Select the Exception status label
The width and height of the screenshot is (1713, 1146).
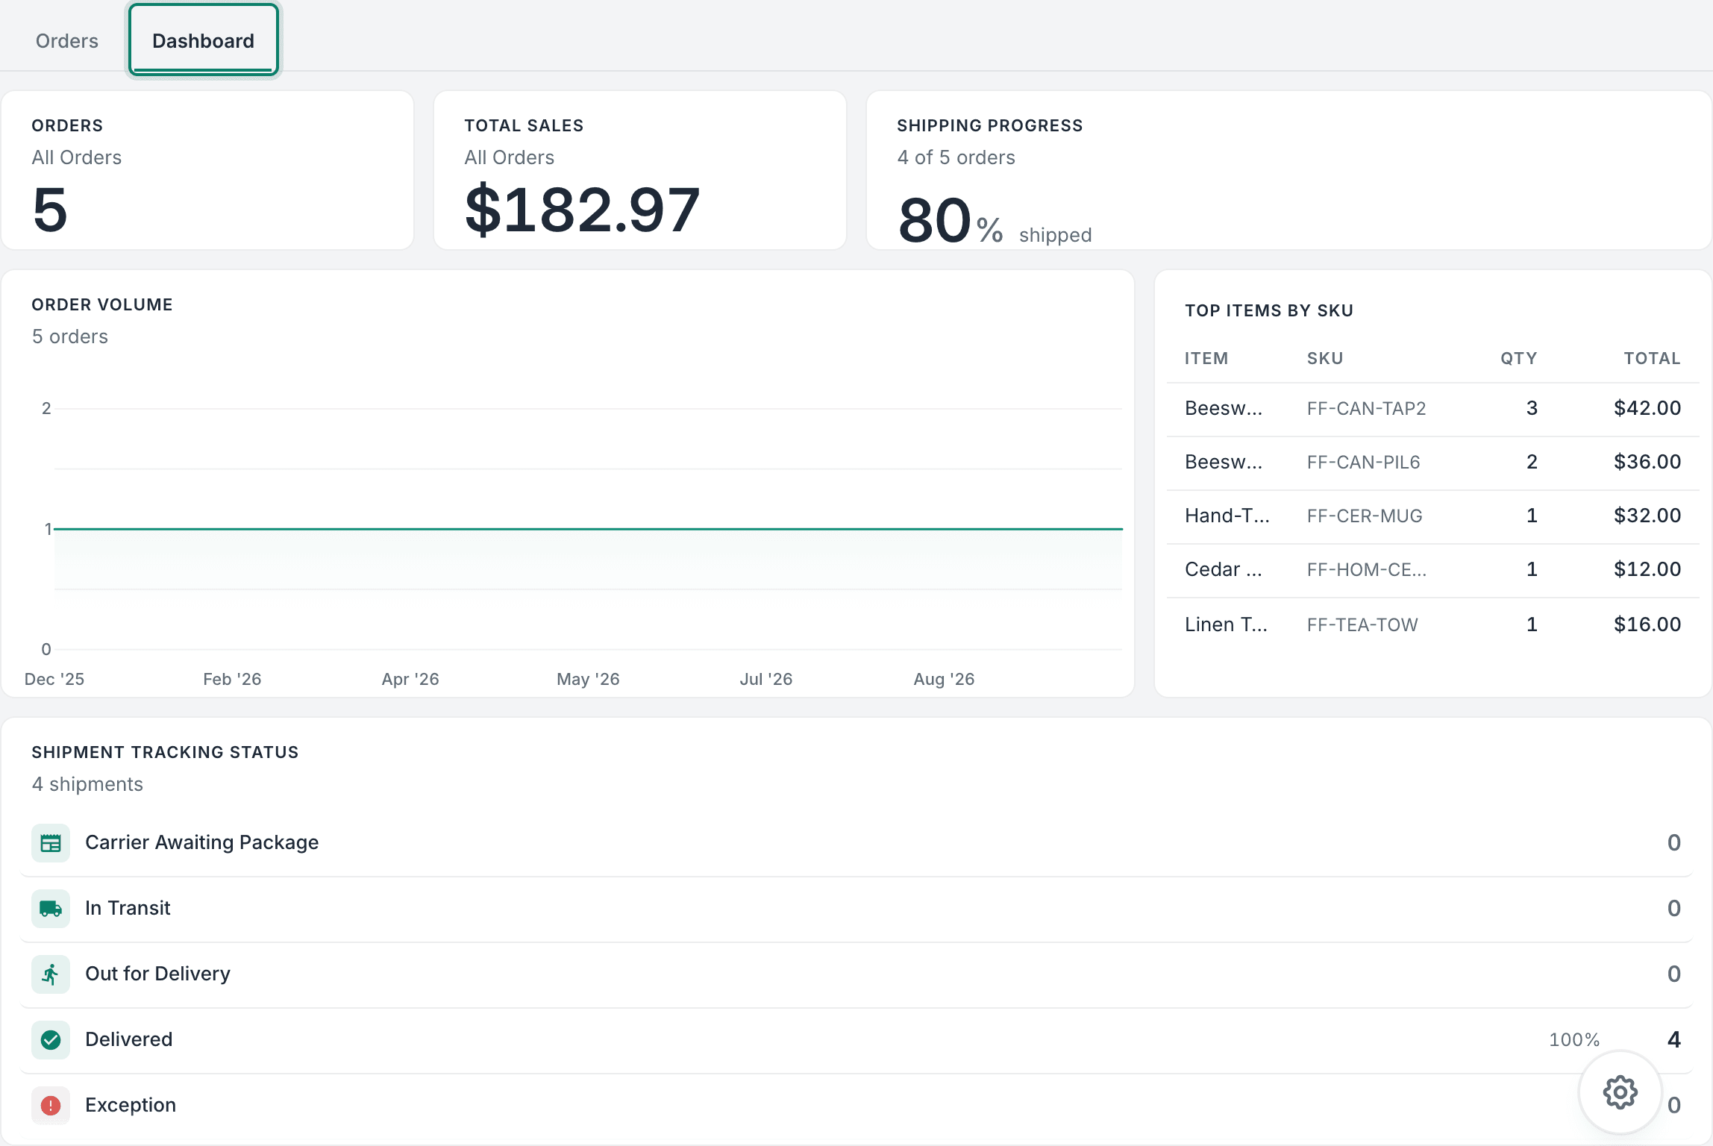[x=131, y=1105]
